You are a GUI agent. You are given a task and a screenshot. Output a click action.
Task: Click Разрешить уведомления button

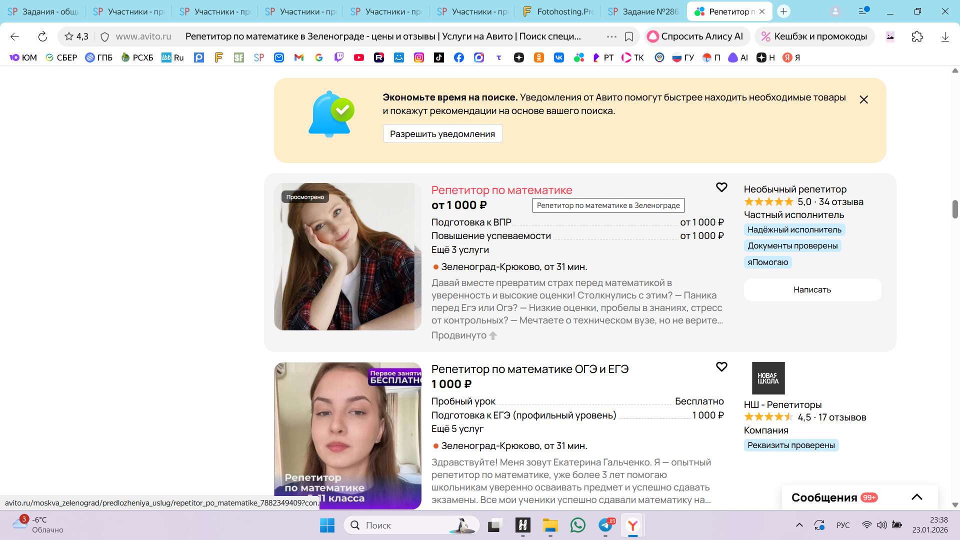coord(442,133)
